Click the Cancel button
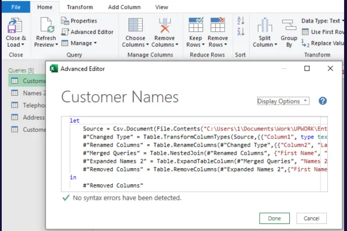The height and width of the screenshot is (231, 347). 311,218
